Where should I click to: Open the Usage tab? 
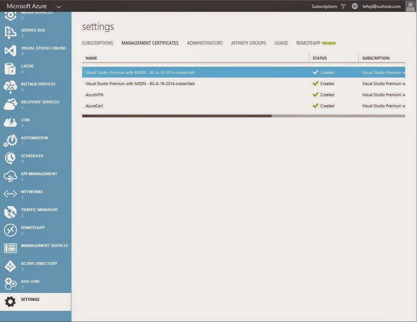281,43
